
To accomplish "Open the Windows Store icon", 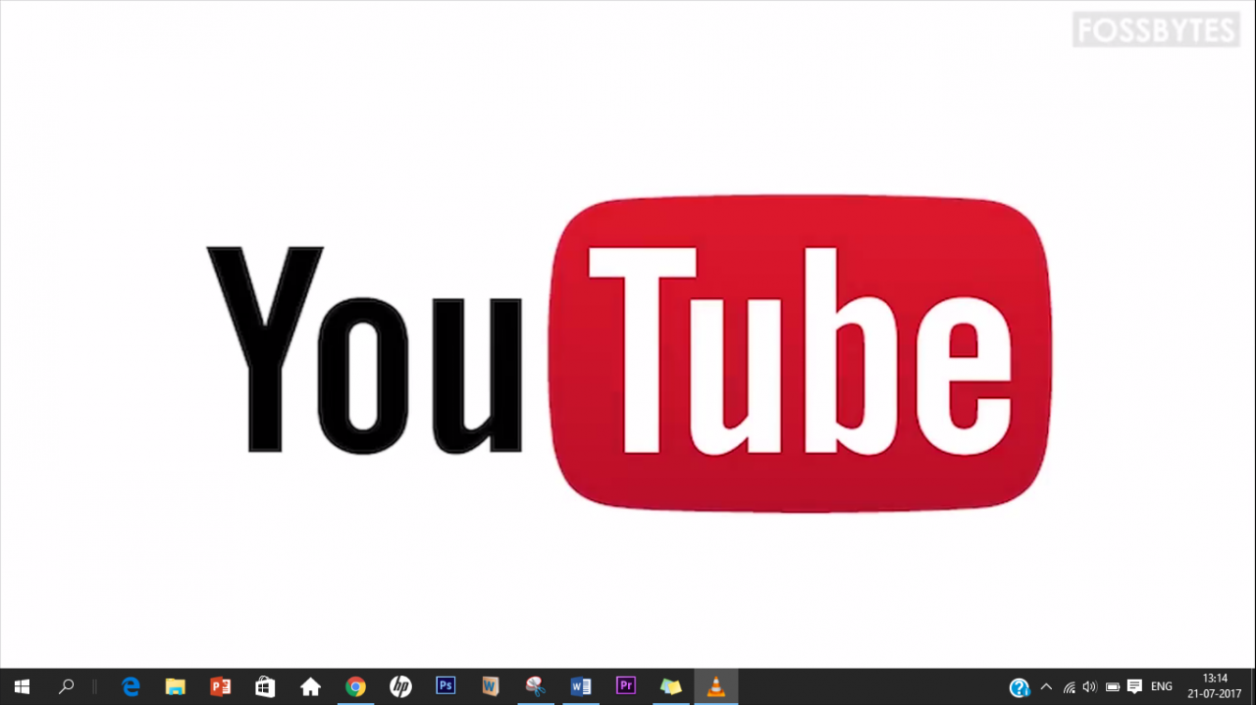I will tap(265, 686).
